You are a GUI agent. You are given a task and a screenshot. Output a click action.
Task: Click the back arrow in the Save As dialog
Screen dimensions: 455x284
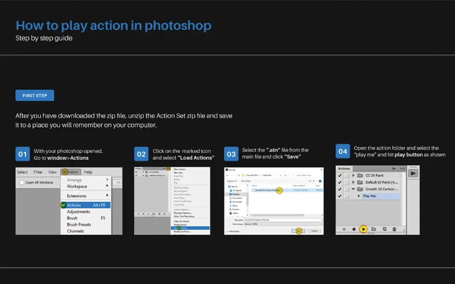click(227, 176)
